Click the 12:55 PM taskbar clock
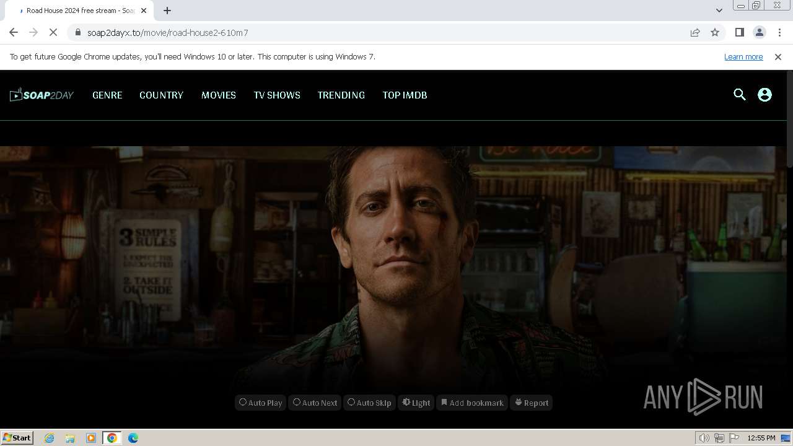 tap(761, 438)
